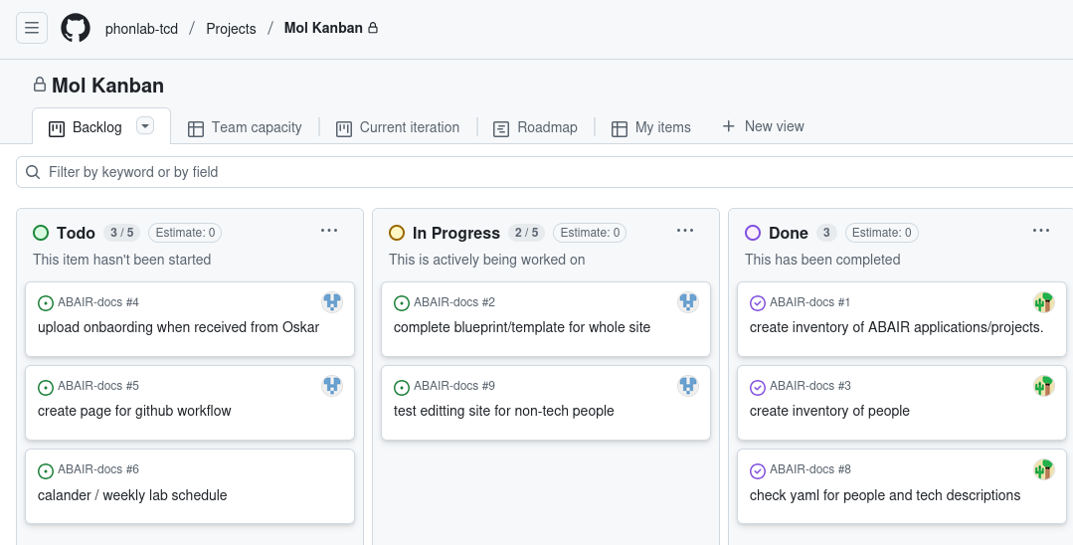Viewport: 1073px width, 545px height.
Task: Go to the Projects breadcrumb
Action: 232,29
